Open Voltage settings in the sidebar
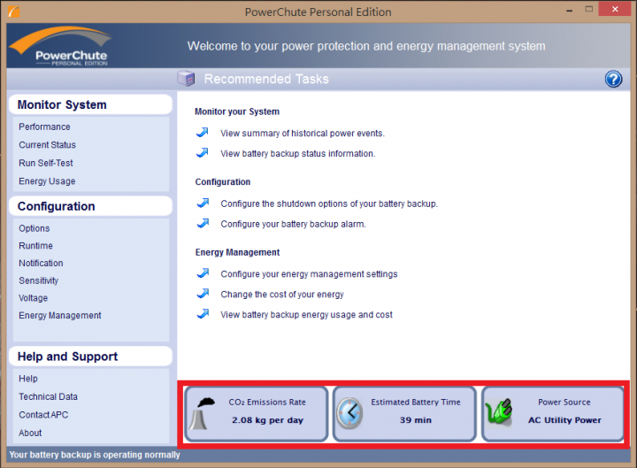637x468 pixels. (x=34, y=298)
